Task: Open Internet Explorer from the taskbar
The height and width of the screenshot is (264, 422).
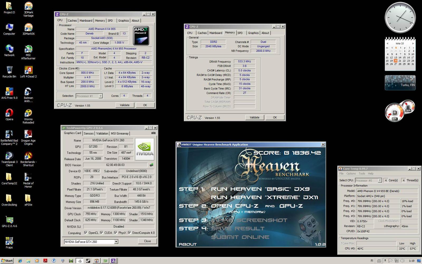Action: pos(20,261)
